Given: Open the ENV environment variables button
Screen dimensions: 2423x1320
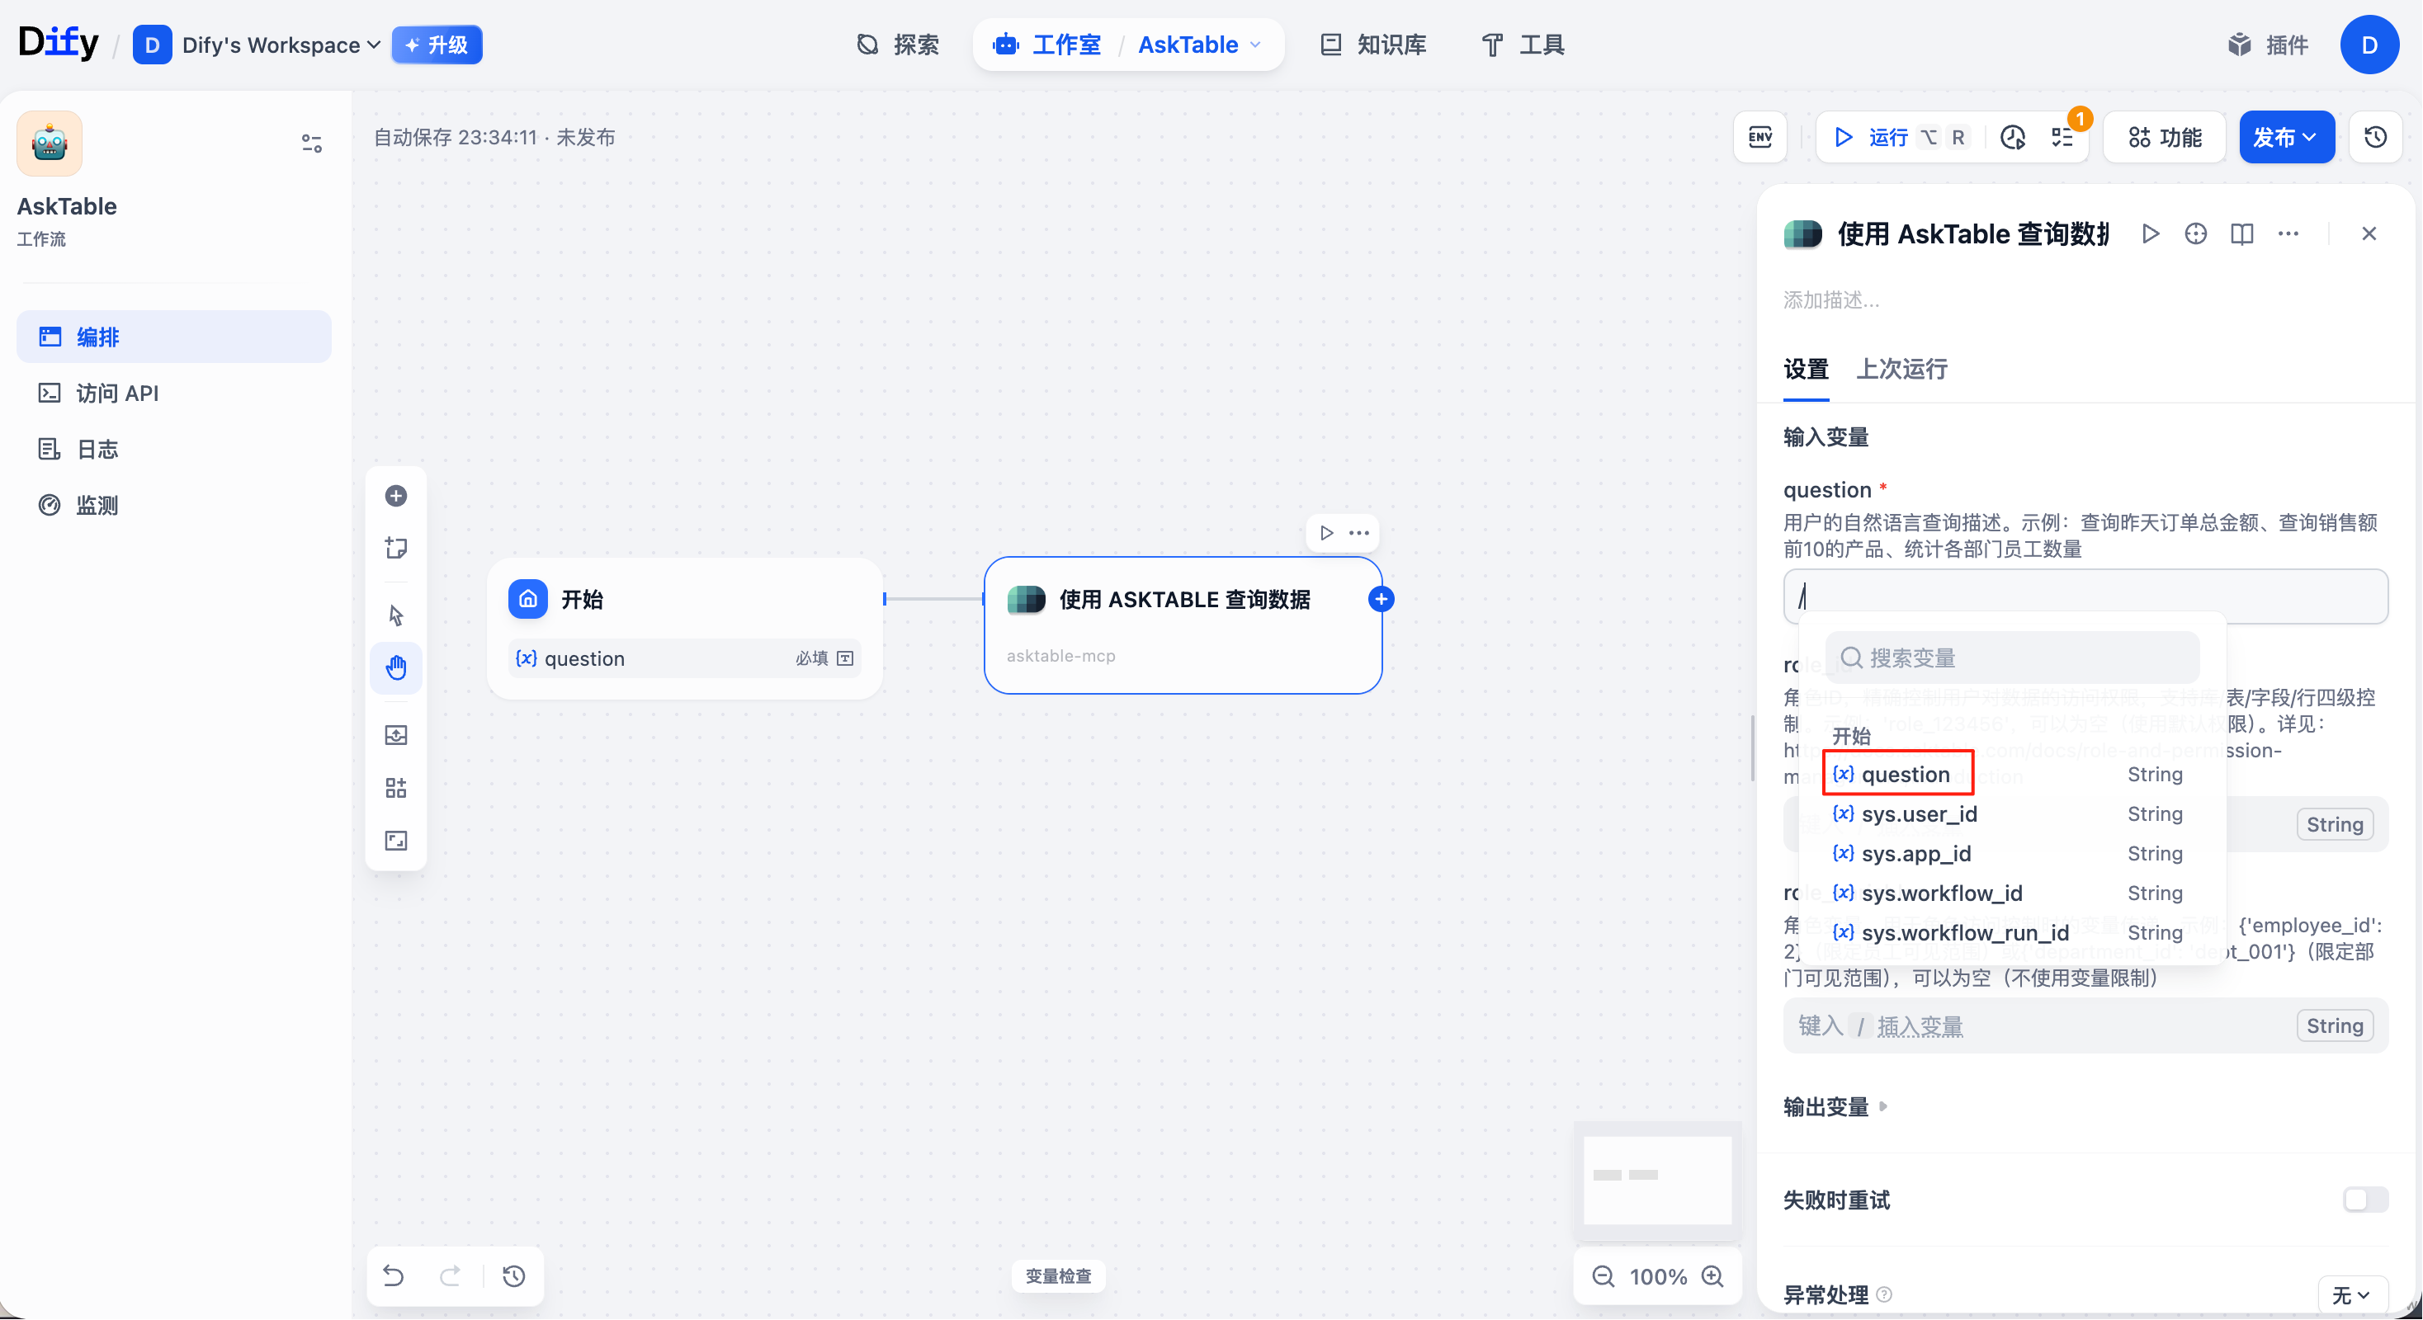Looking at the screenshot, I should pos(1759,137).
